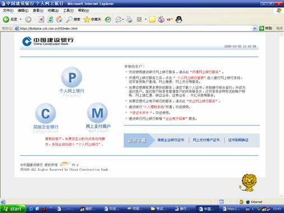Select the P 个人网上银行 Personal button
Screen dimensions: 284x213
72,82
